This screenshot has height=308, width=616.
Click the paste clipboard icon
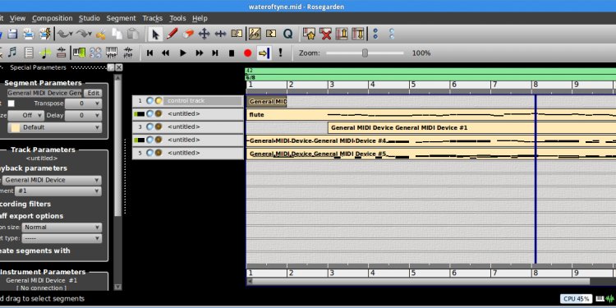tap(133, 34)
